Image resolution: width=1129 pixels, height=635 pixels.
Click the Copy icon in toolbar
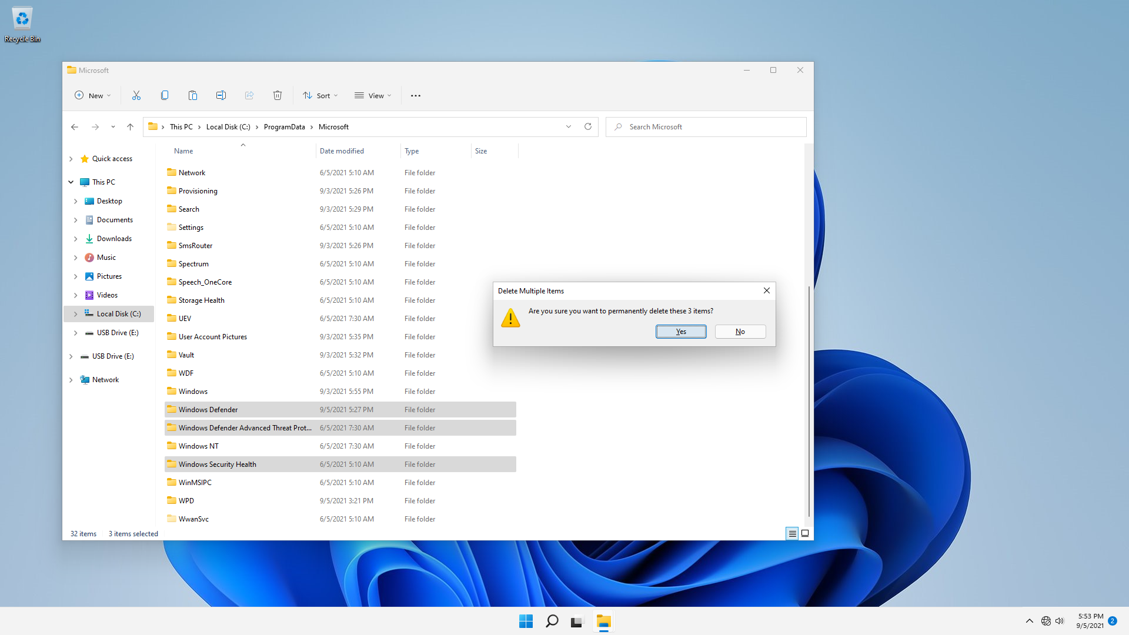tap(165, 95)
